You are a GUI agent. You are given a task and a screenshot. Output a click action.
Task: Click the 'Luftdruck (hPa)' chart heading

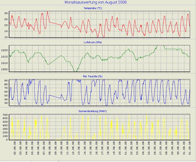[x=93, y=42]
